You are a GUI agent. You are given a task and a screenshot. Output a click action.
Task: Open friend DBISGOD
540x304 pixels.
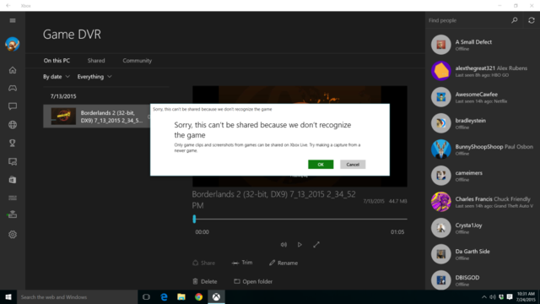pyautogui.click(x=482, y=280)
